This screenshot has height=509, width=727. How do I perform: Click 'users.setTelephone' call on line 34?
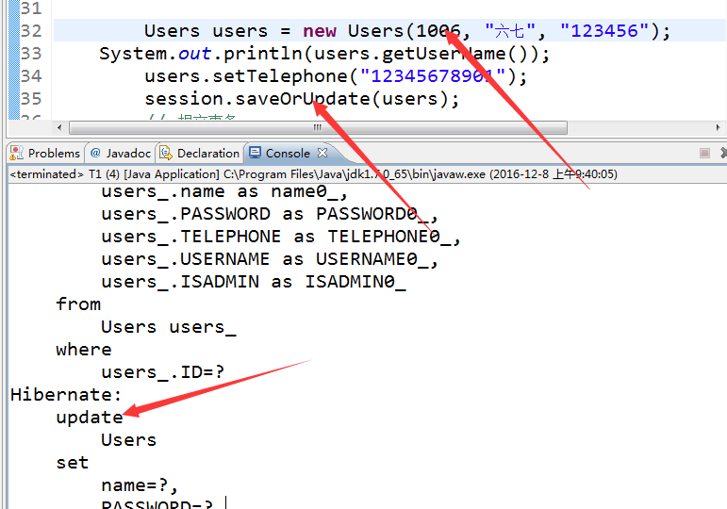(x=246, y=76)
